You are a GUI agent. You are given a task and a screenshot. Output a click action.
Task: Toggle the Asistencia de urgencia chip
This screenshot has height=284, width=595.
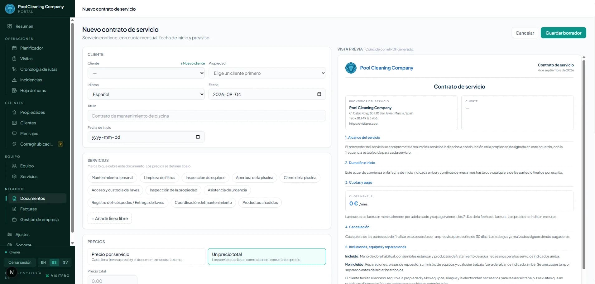[227, 190]
